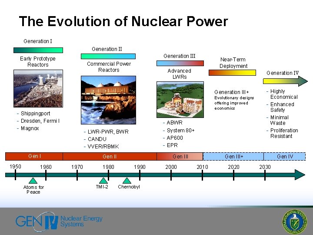This screenshot has width=313, height=235.
Task: Click the Generation IV yellow-green arrow
Action: pos(285,81)
